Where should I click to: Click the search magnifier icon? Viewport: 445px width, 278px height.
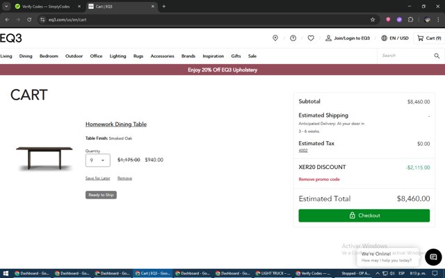coord(437,56)
